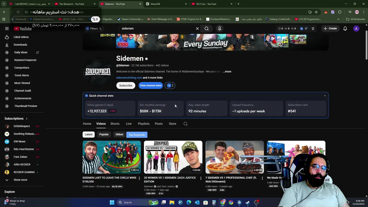This screenshot has width=368, height=207.
Task: Search within channel using the tab-row magnifier
Action: (185, 124)
